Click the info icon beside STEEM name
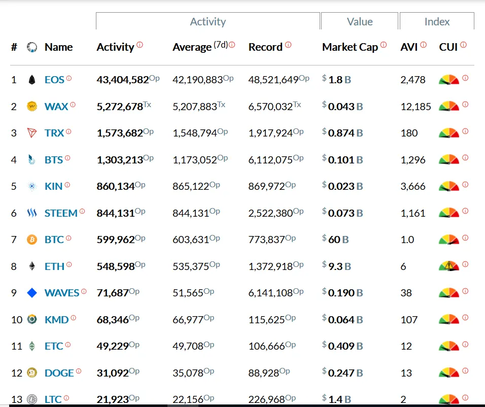Image resolution: width=485 pixels, height=407 pixels. pyautogui.click(x=82, y=212)
